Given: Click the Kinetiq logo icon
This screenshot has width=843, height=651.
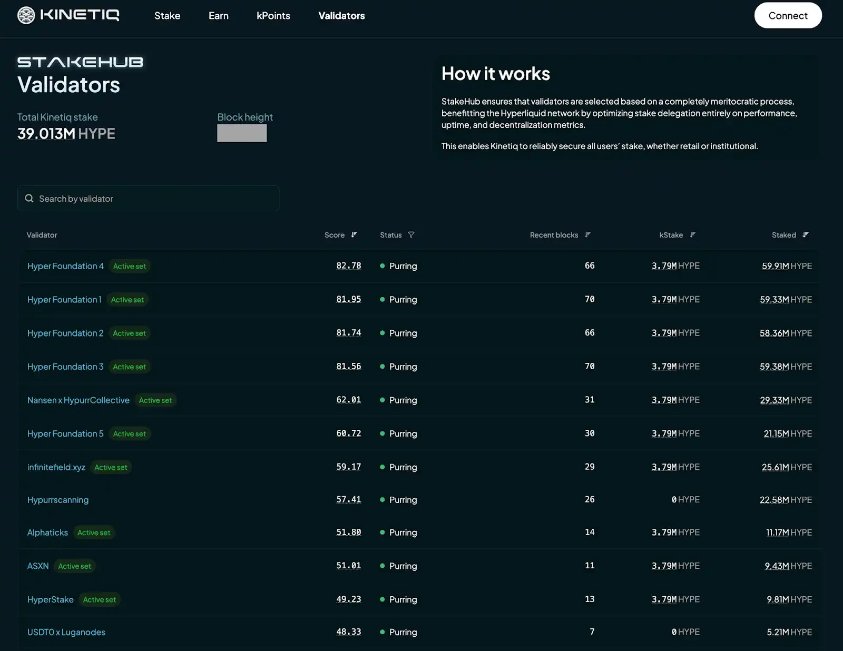Looking at the screenshot, I should tap(24, 15).
